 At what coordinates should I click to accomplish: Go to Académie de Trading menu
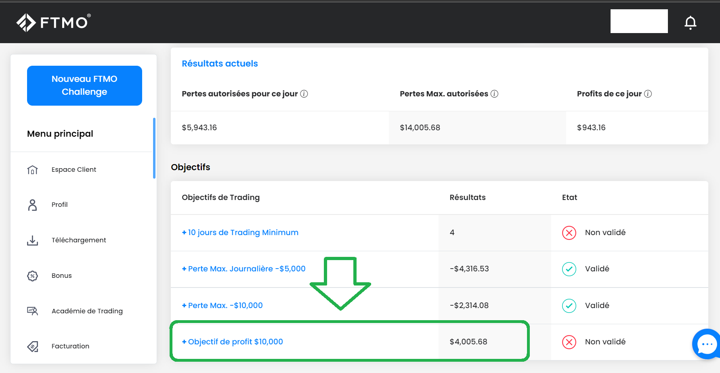pyautogui.click(x=87, y=311)
